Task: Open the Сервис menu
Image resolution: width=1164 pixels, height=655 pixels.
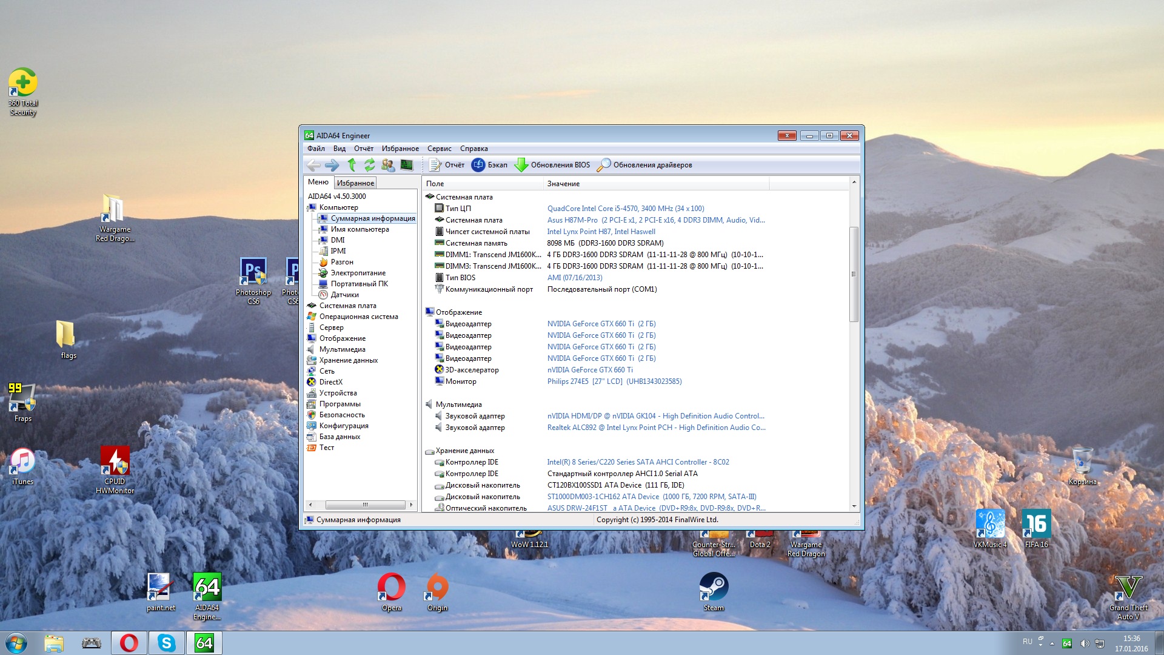Action: pyautogui.click(x=439, y=149)
